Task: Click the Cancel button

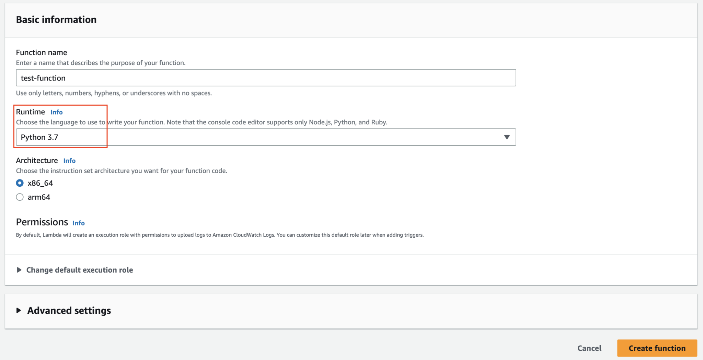Action: pos(589,348)
